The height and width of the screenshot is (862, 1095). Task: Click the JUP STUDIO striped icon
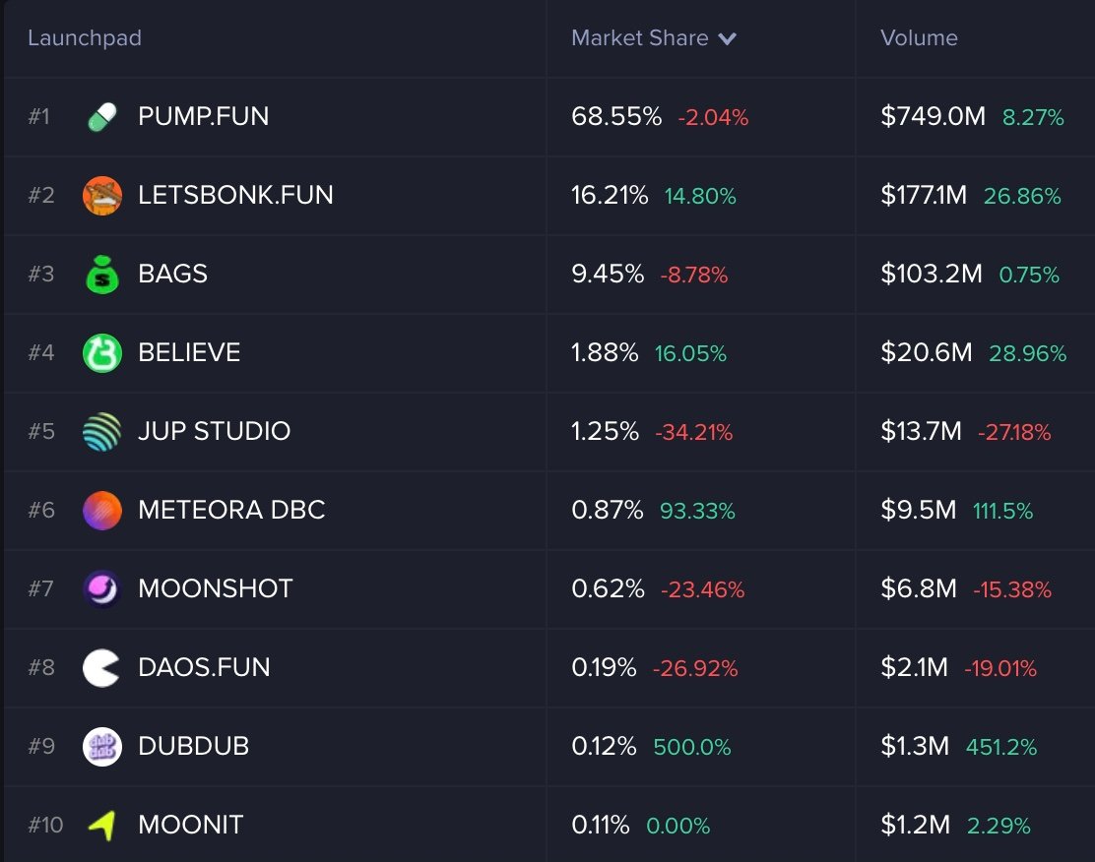(x=102, y=432)
